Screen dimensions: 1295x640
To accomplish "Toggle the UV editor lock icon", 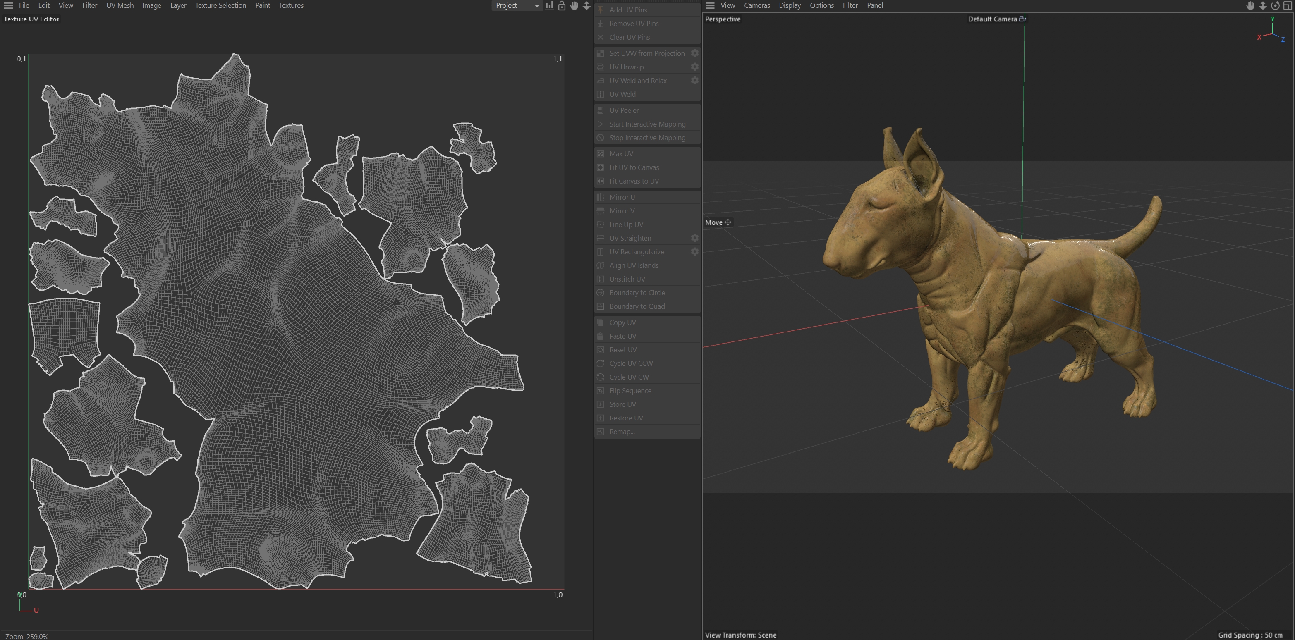I will [562, 5].
